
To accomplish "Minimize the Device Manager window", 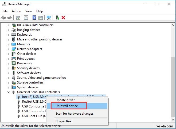I will (145, 4).
